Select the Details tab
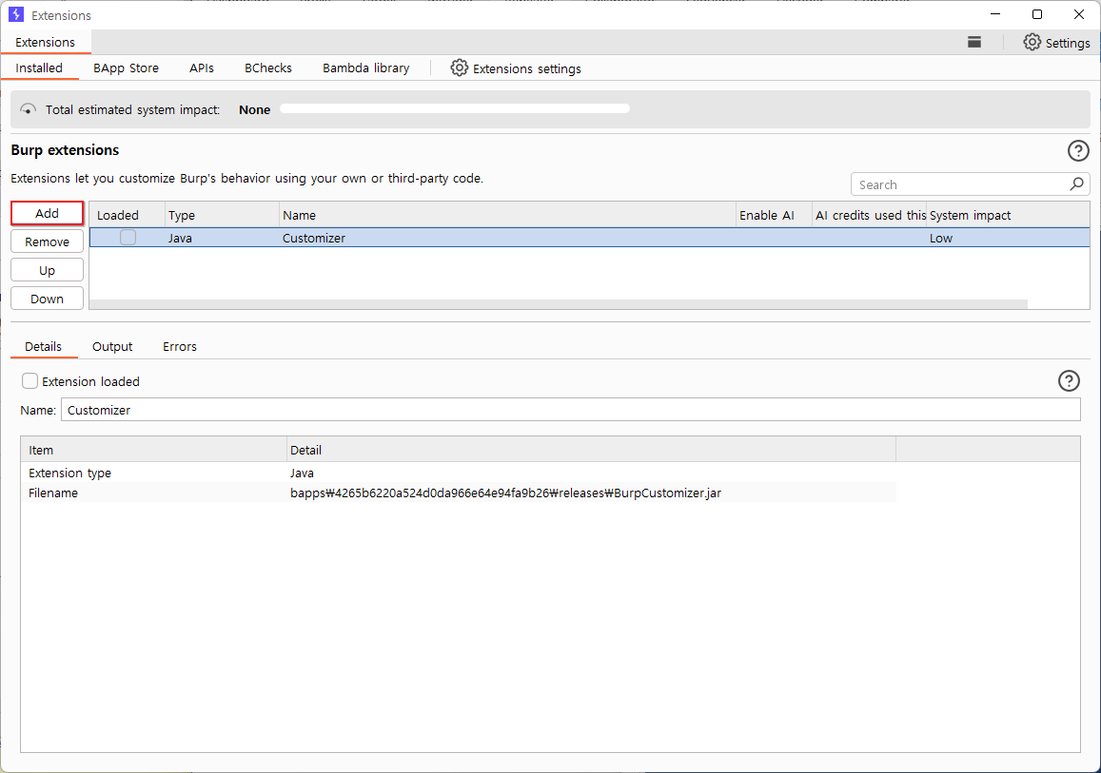The height and width of the screenshot is (773, 1101). (x=44, y=346)
